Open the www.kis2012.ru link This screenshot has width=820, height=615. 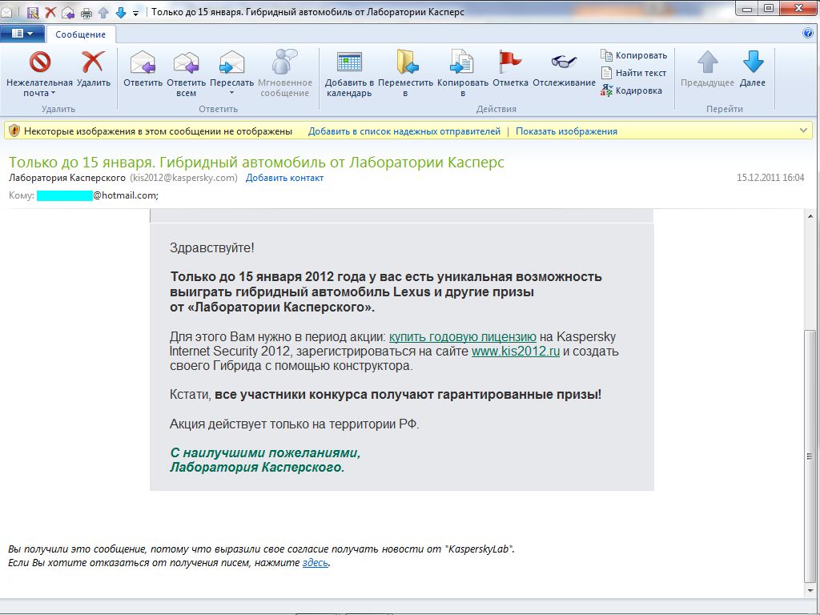[516, 351]
